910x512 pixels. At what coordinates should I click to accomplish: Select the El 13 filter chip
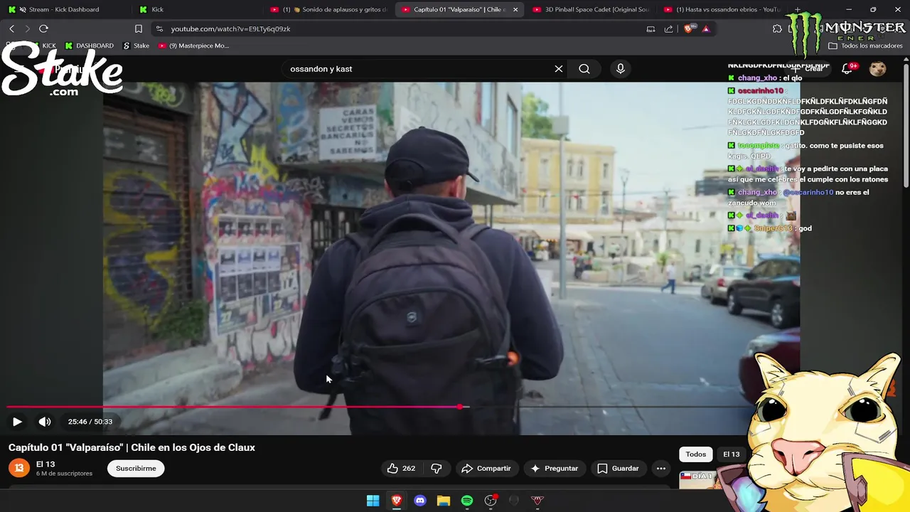(732, 454)
